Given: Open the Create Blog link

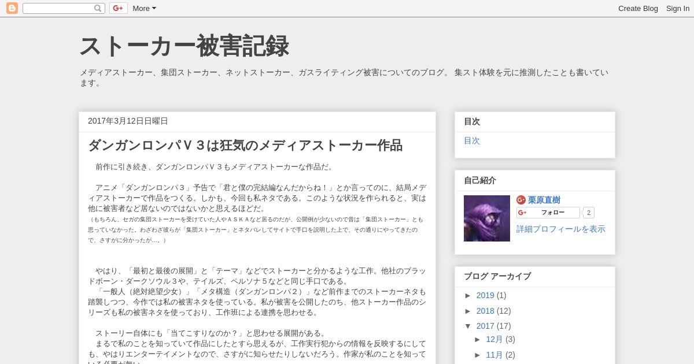Looking at the screenshot, I should point(638,8).
